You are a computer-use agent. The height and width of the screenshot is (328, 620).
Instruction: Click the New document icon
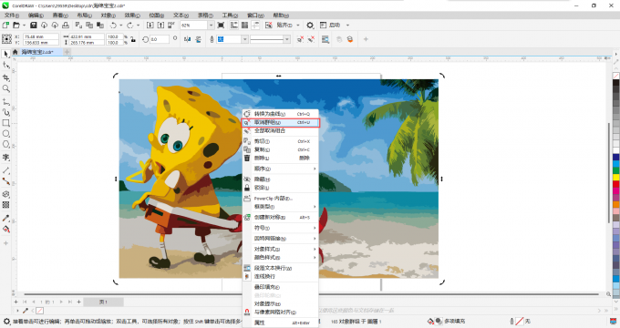(x=5, y=25)
